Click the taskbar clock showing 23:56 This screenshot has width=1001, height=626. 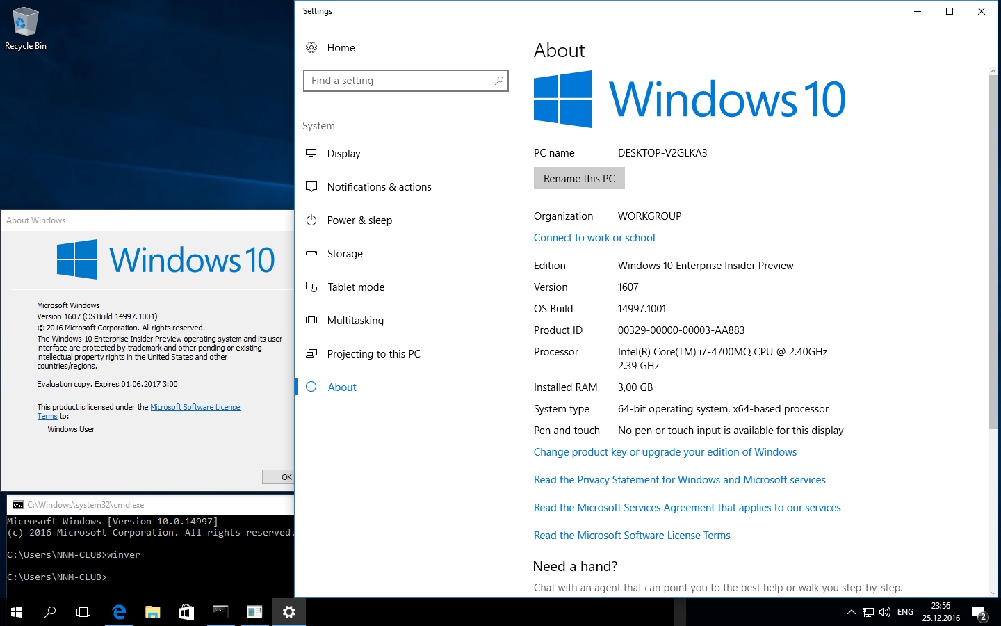(941, 612)
